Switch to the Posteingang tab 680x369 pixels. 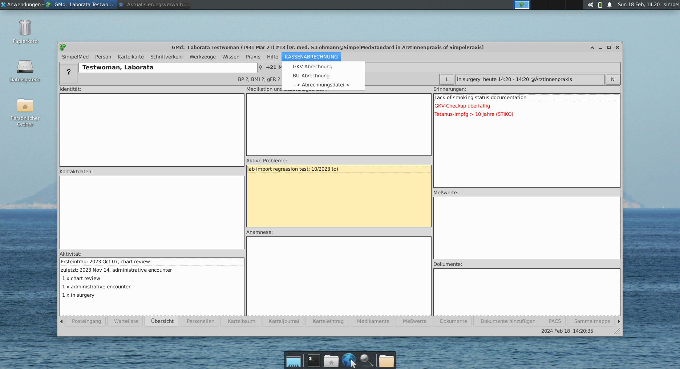86,321
